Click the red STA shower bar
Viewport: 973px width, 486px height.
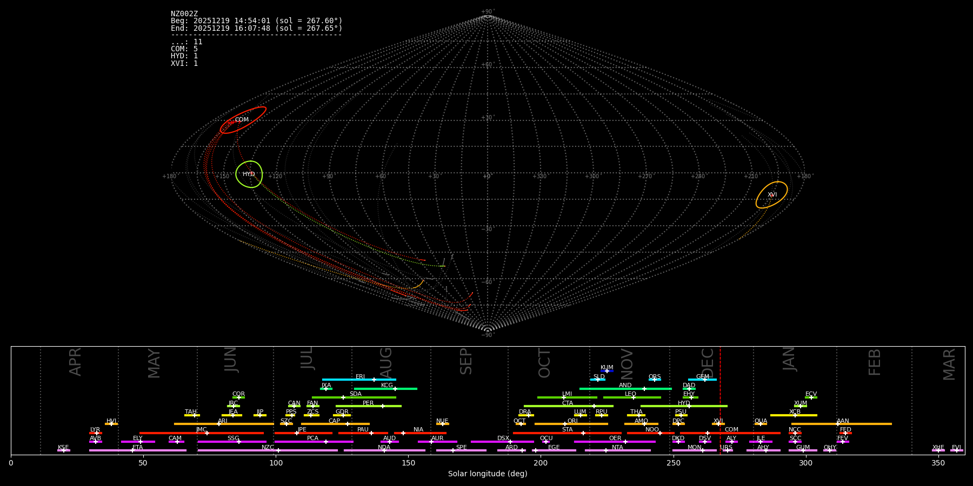pos(567,433)
